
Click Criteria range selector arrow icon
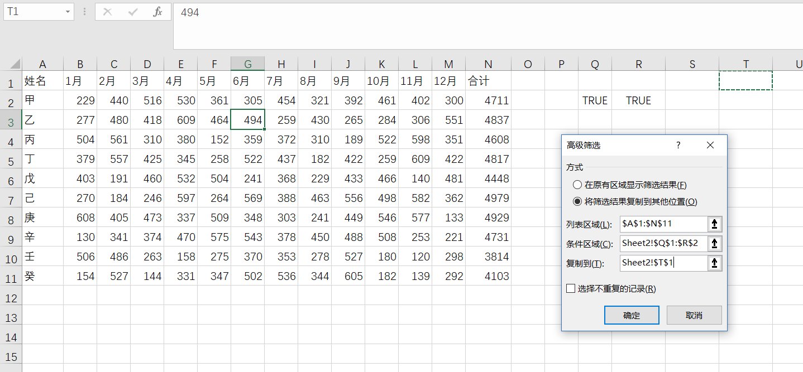[x=715, y=244]
